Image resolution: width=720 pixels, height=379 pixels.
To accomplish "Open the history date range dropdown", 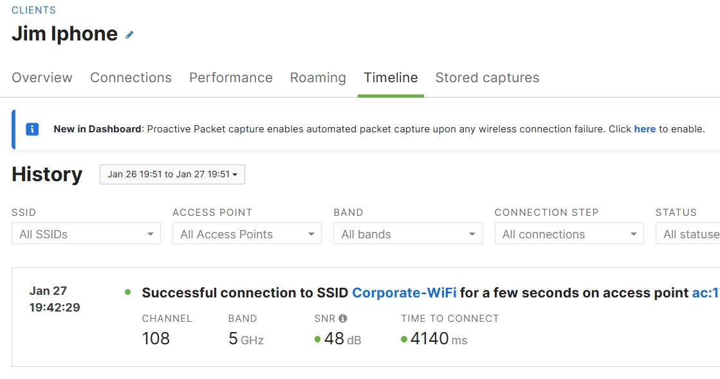I will [x=172, y=175].
